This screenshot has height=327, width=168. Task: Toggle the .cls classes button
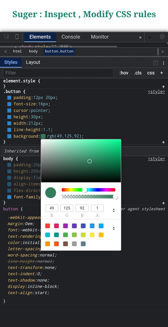pos(138,73)
